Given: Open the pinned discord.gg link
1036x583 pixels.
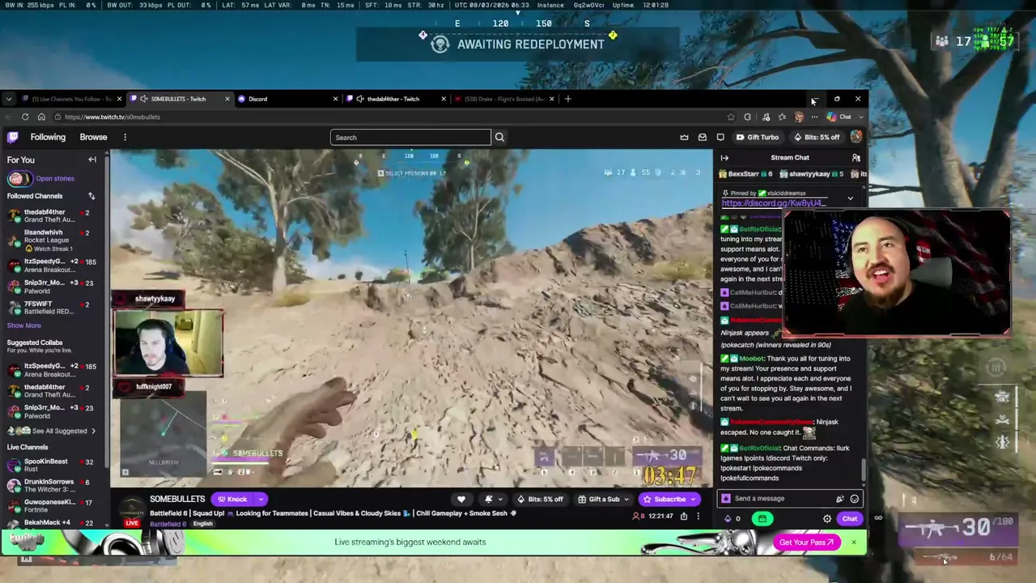Looking at the screenshot, I should click(x=774, y=203).
